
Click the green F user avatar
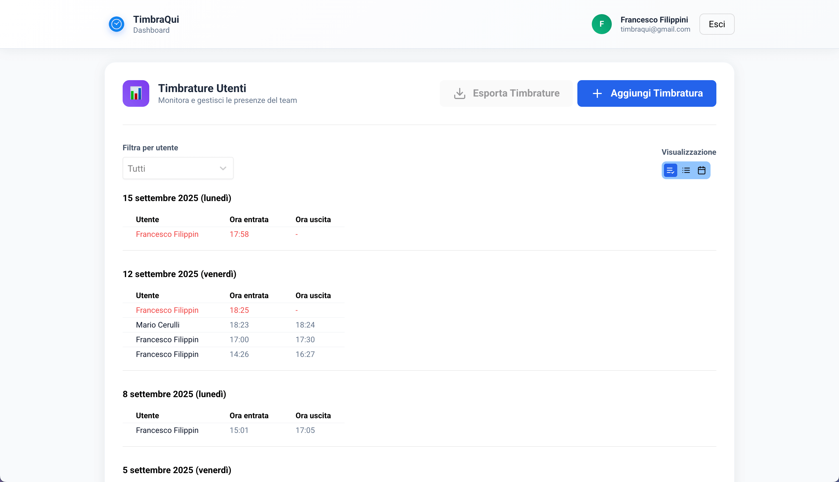[x=601, y=24]
